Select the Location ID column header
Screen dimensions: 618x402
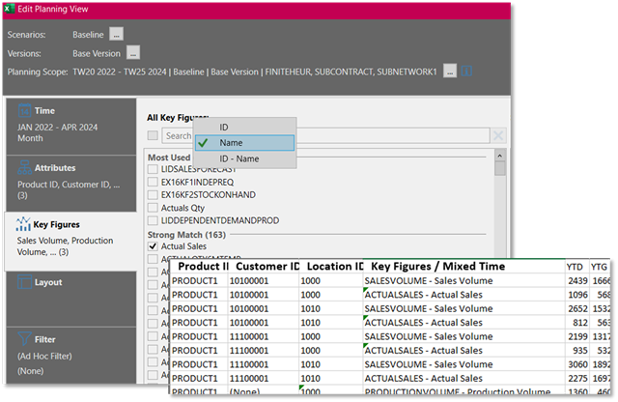[x=331, y=267]
